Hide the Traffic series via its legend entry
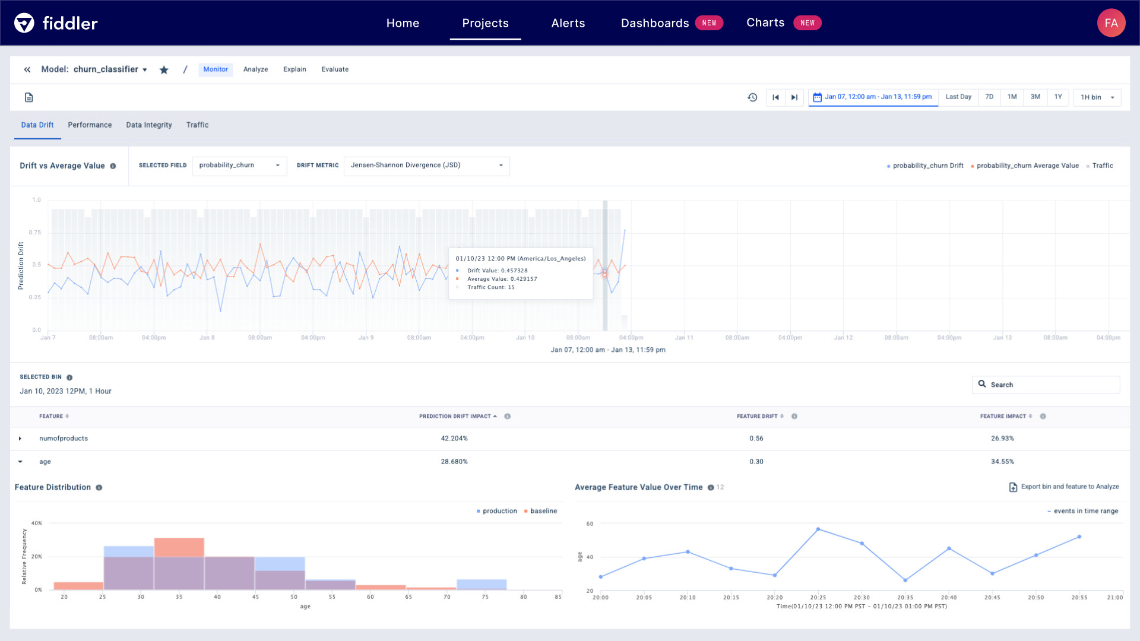1140x641 pixels. click(1101, 166)
